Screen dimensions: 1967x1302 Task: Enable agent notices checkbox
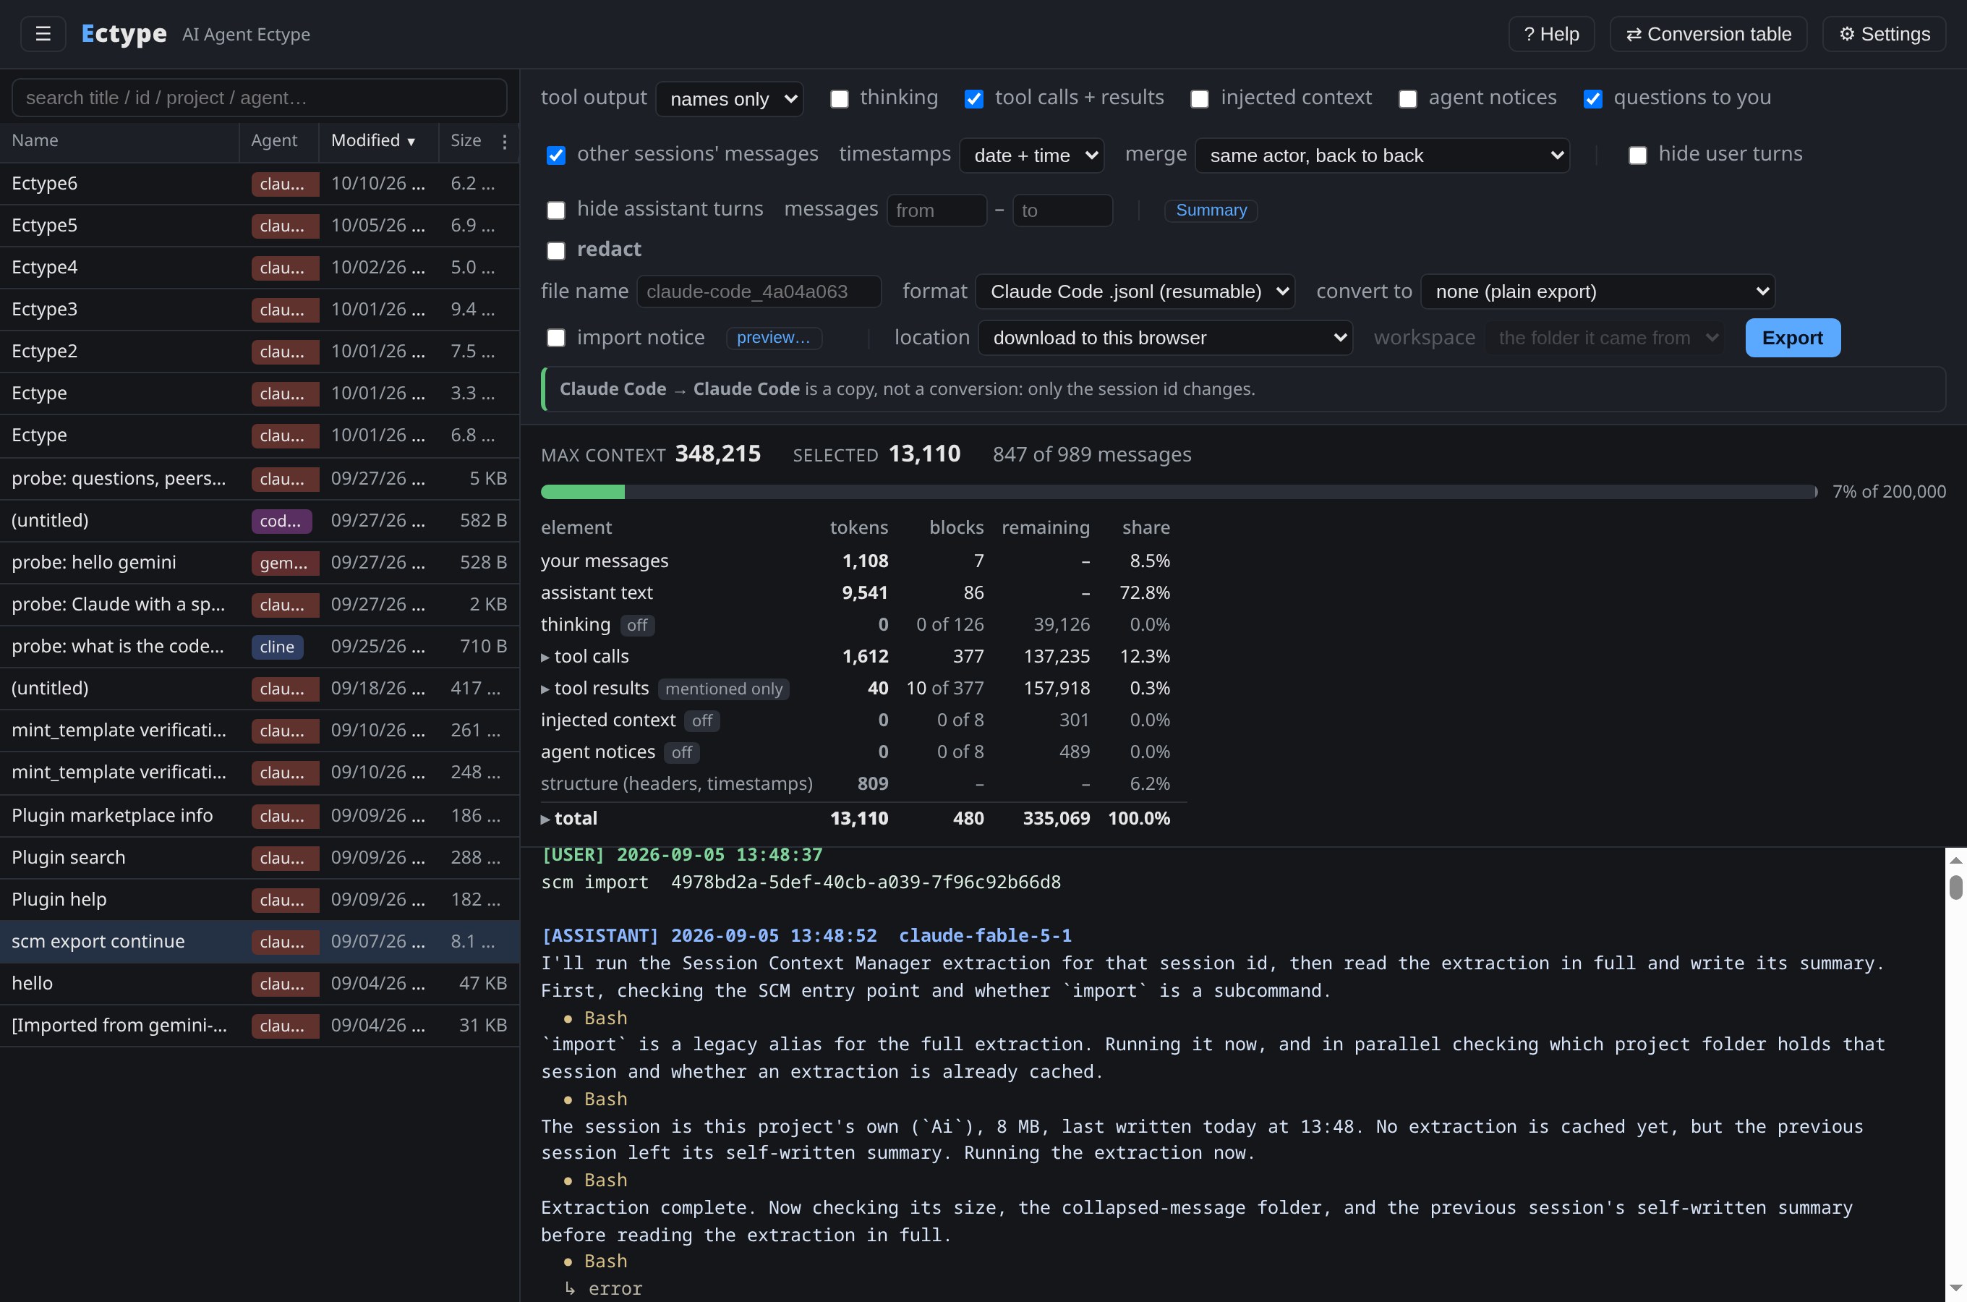pyautogui.click(x=1407, y=99)
